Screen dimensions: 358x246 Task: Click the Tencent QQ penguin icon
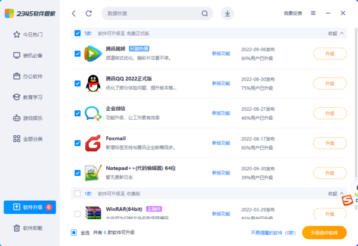coord(92,83)
